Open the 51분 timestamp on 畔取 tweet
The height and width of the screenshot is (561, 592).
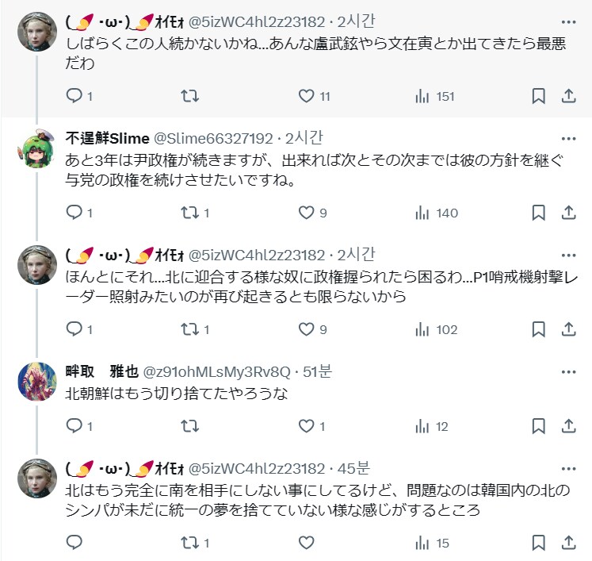[x=319, y=371]
